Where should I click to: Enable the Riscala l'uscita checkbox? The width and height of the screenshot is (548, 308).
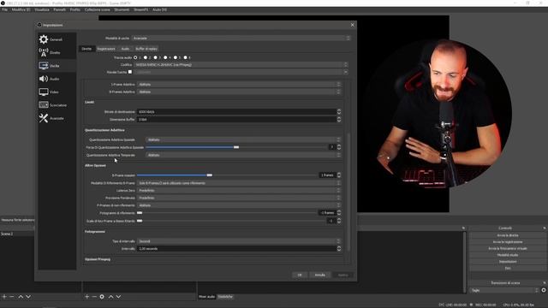pos(130,72)
